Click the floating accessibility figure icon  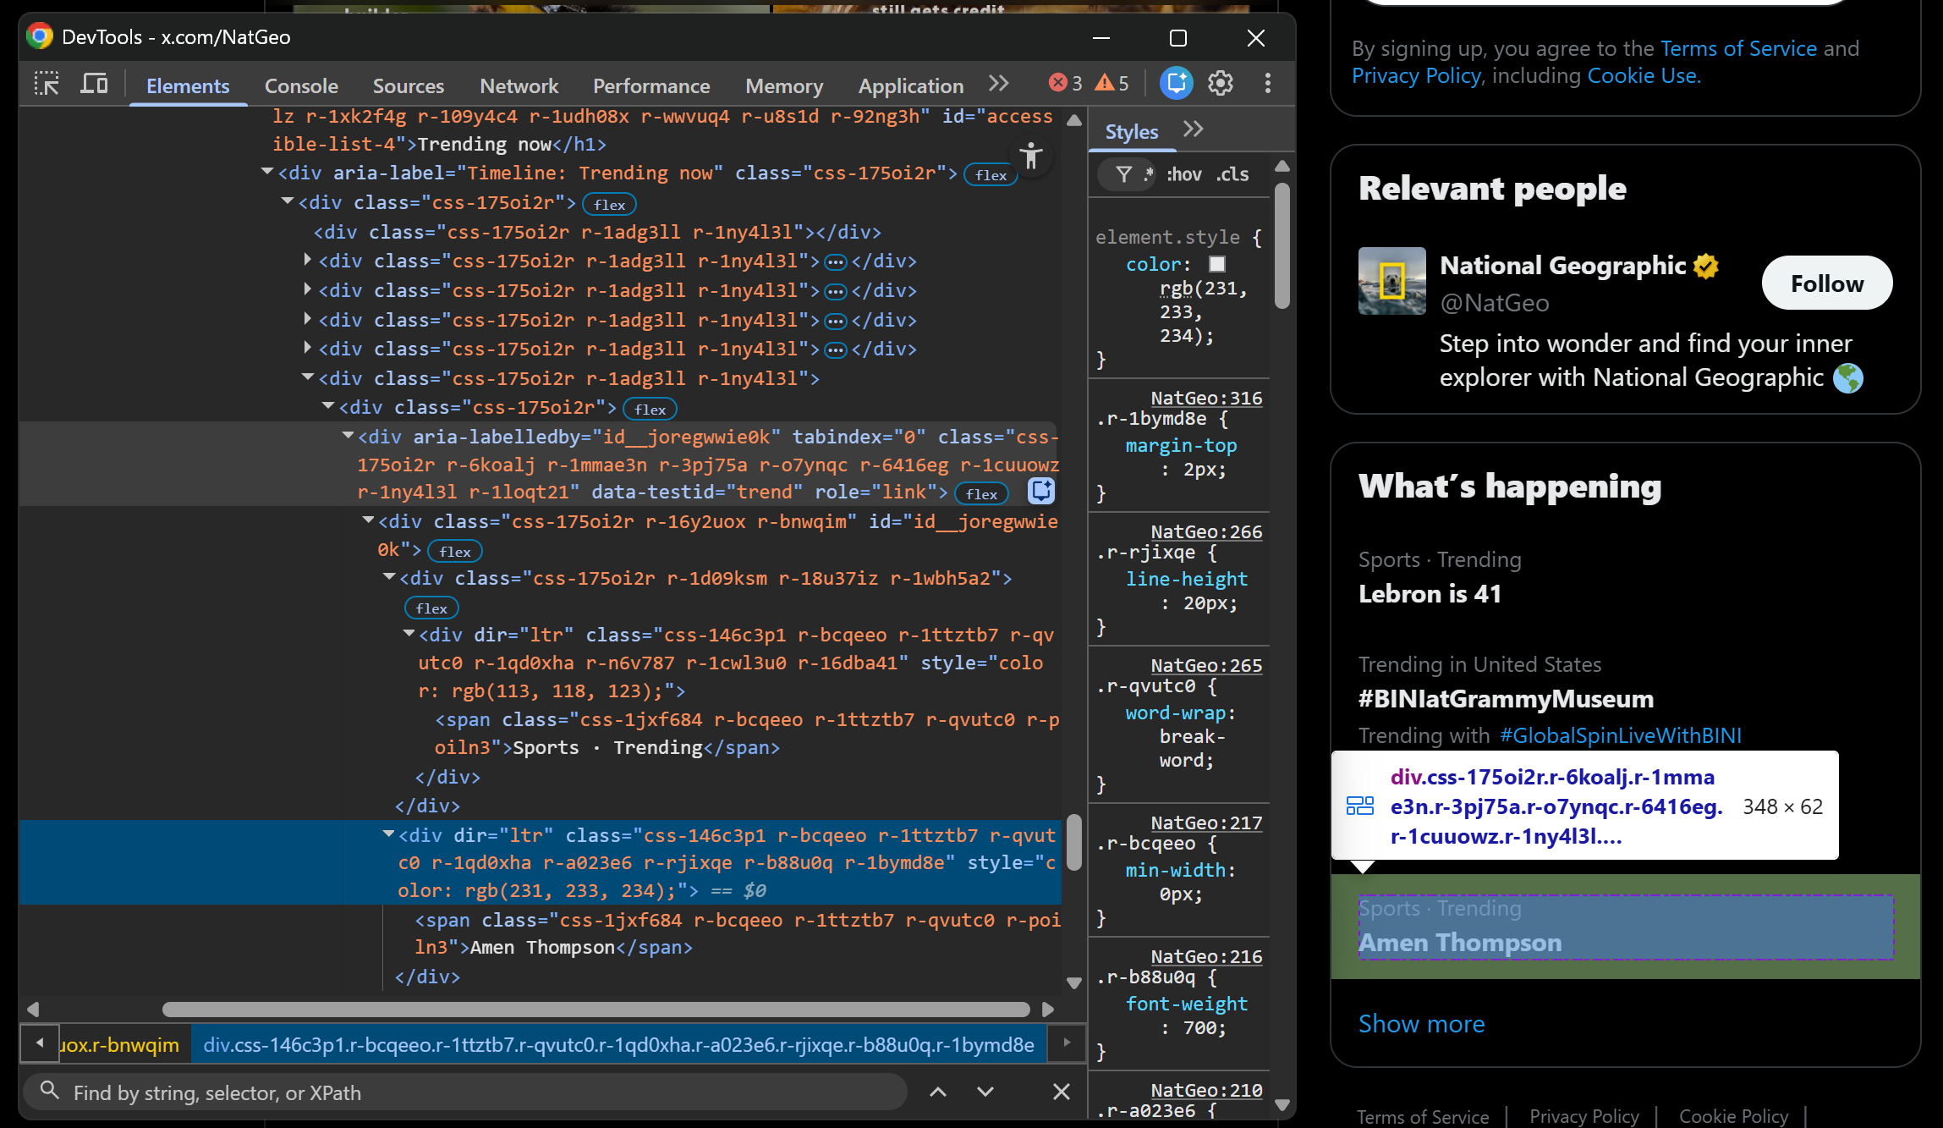(x=1031, y=156)
